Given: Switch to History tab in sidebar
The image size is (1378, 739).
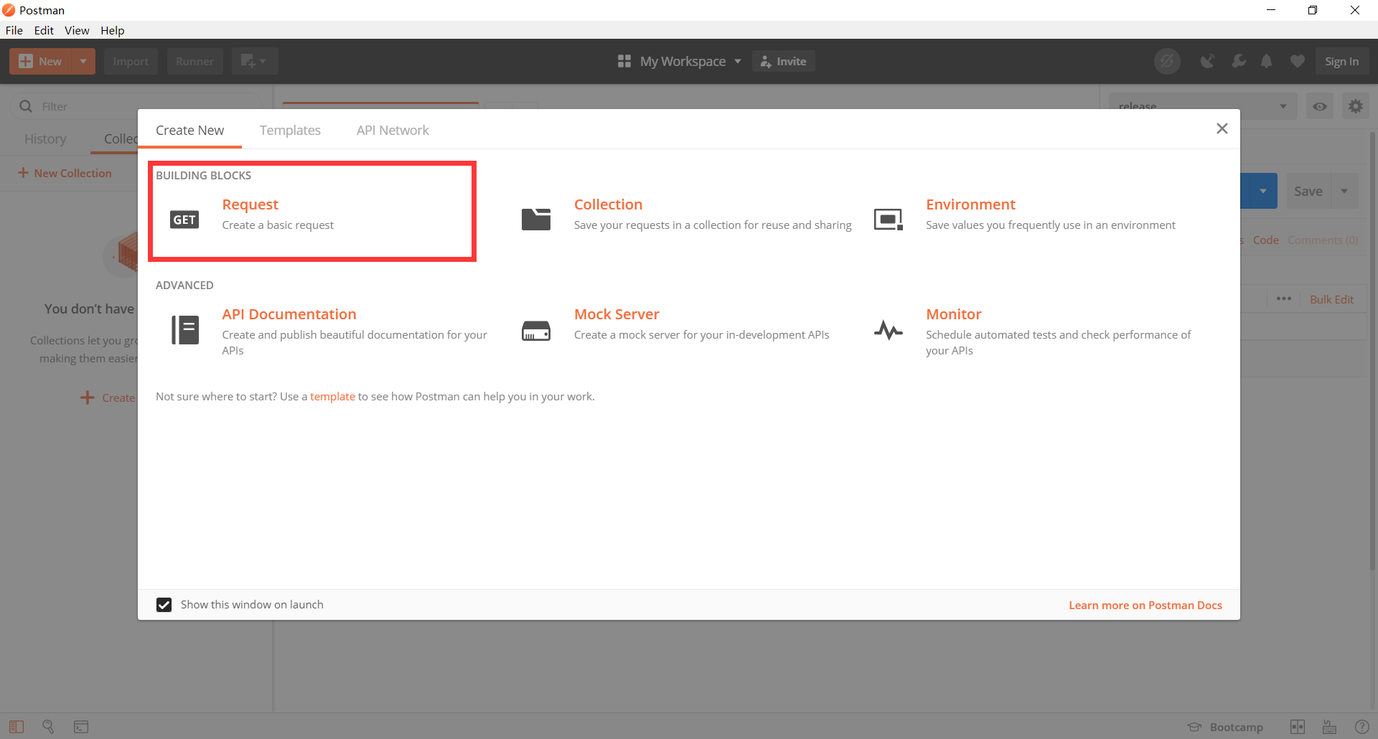Looking at the screenshot, I should pos(45,138).
